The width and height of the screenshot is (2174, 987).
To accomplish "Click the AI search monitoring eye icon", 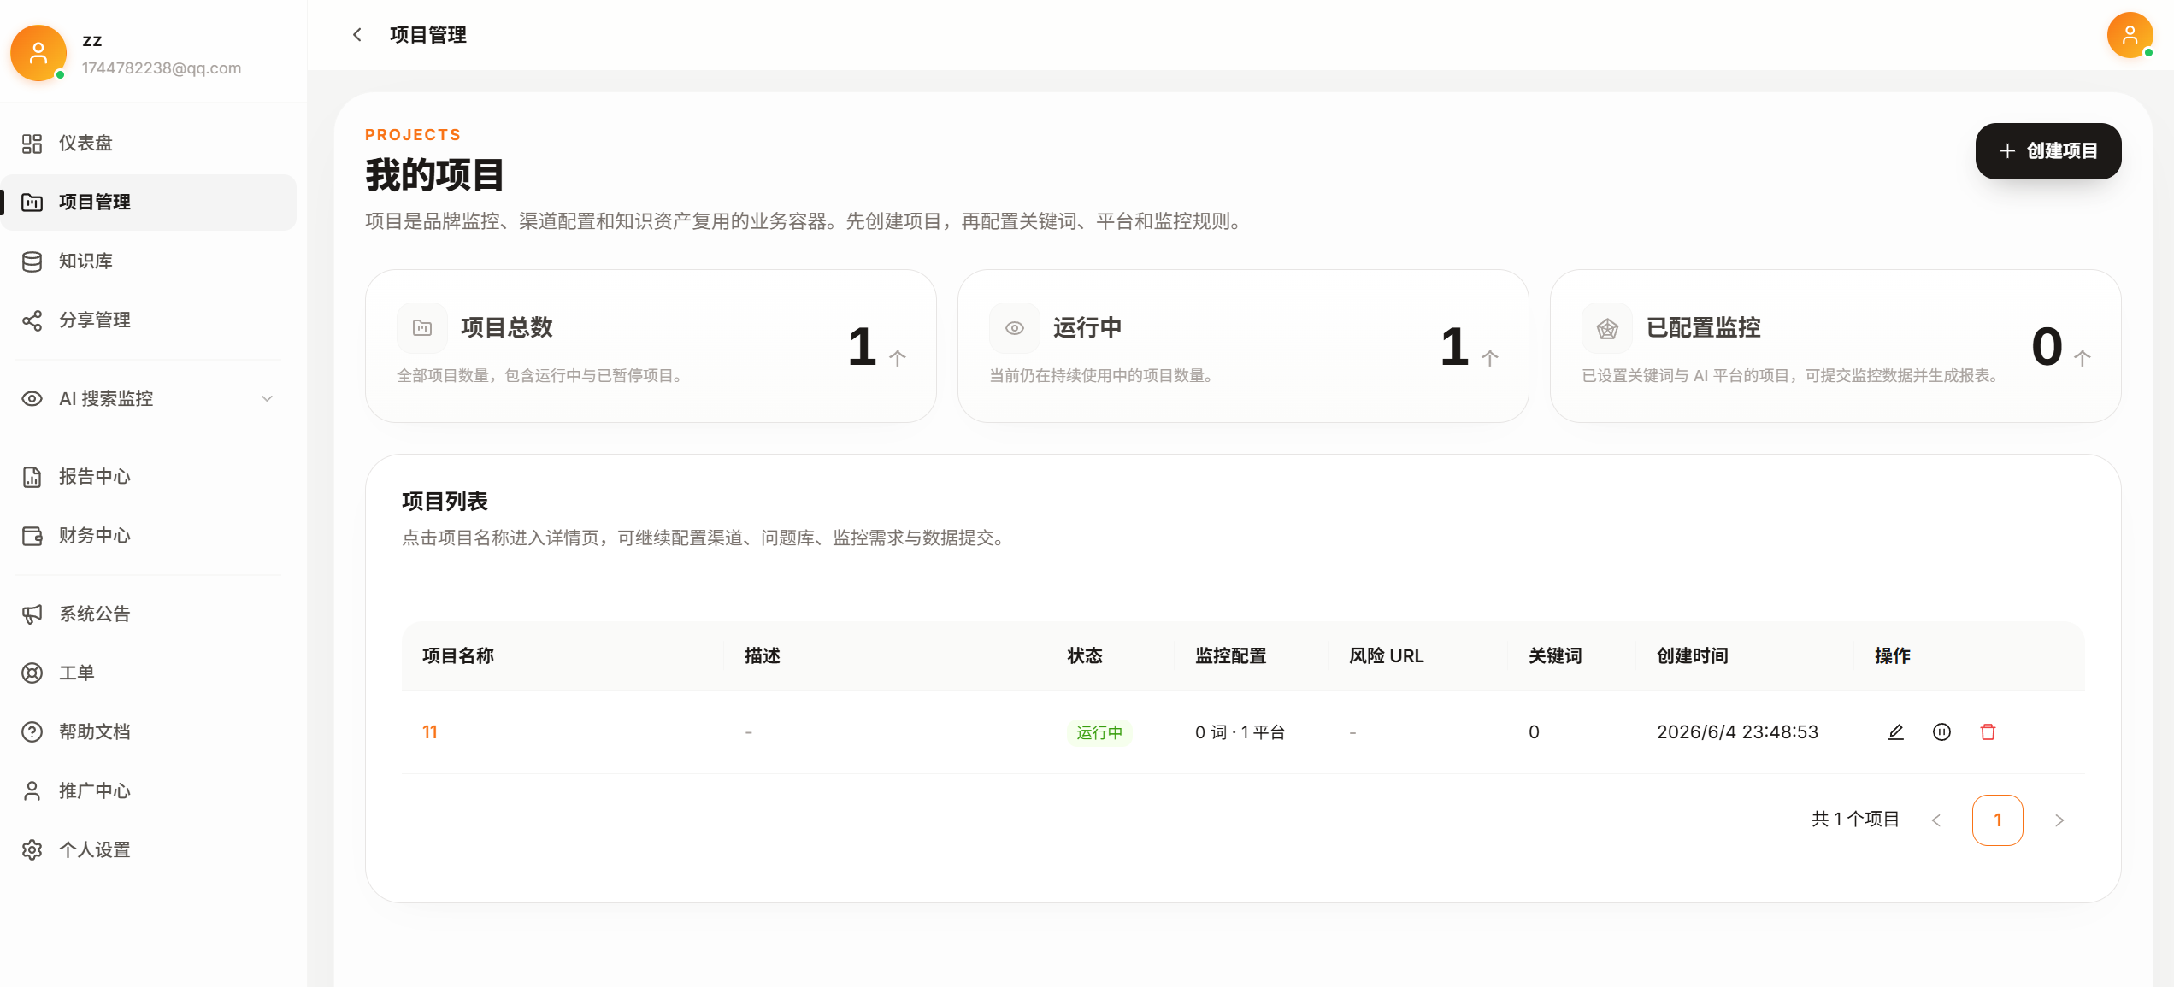I will click(32, 399).
